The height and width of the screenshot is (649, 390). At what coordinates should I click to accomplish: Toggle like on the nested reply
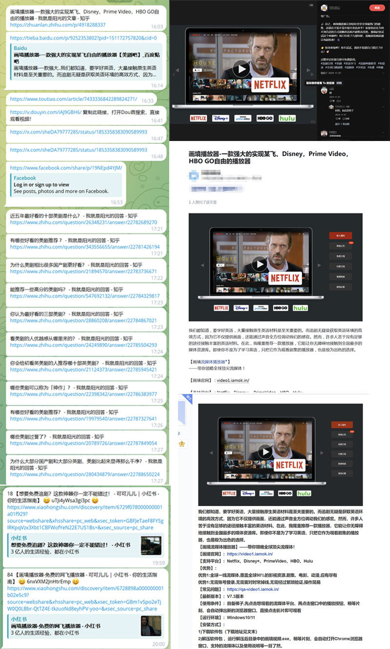(337, 118)
